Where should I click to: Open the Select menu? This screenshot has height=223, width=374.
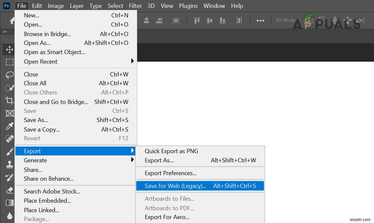pyautogui.click(x=116, y=6)
